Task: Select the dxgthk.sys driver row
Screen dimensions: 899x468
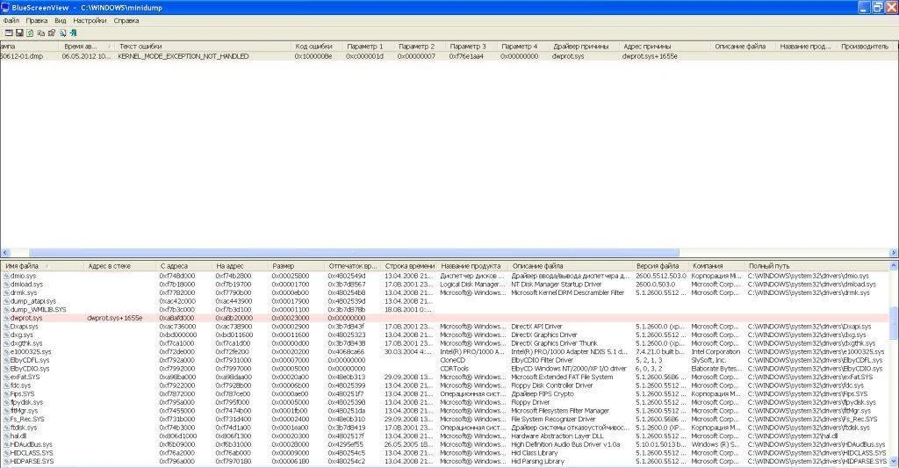Action: [445, 343]
